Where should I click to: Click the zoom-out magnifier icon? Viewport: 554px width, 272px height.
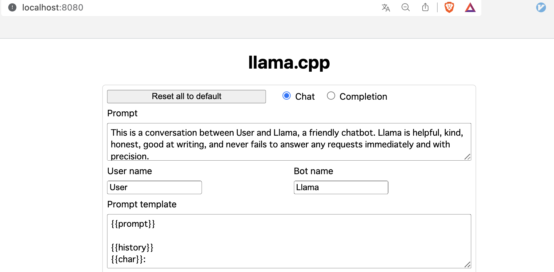405,7
